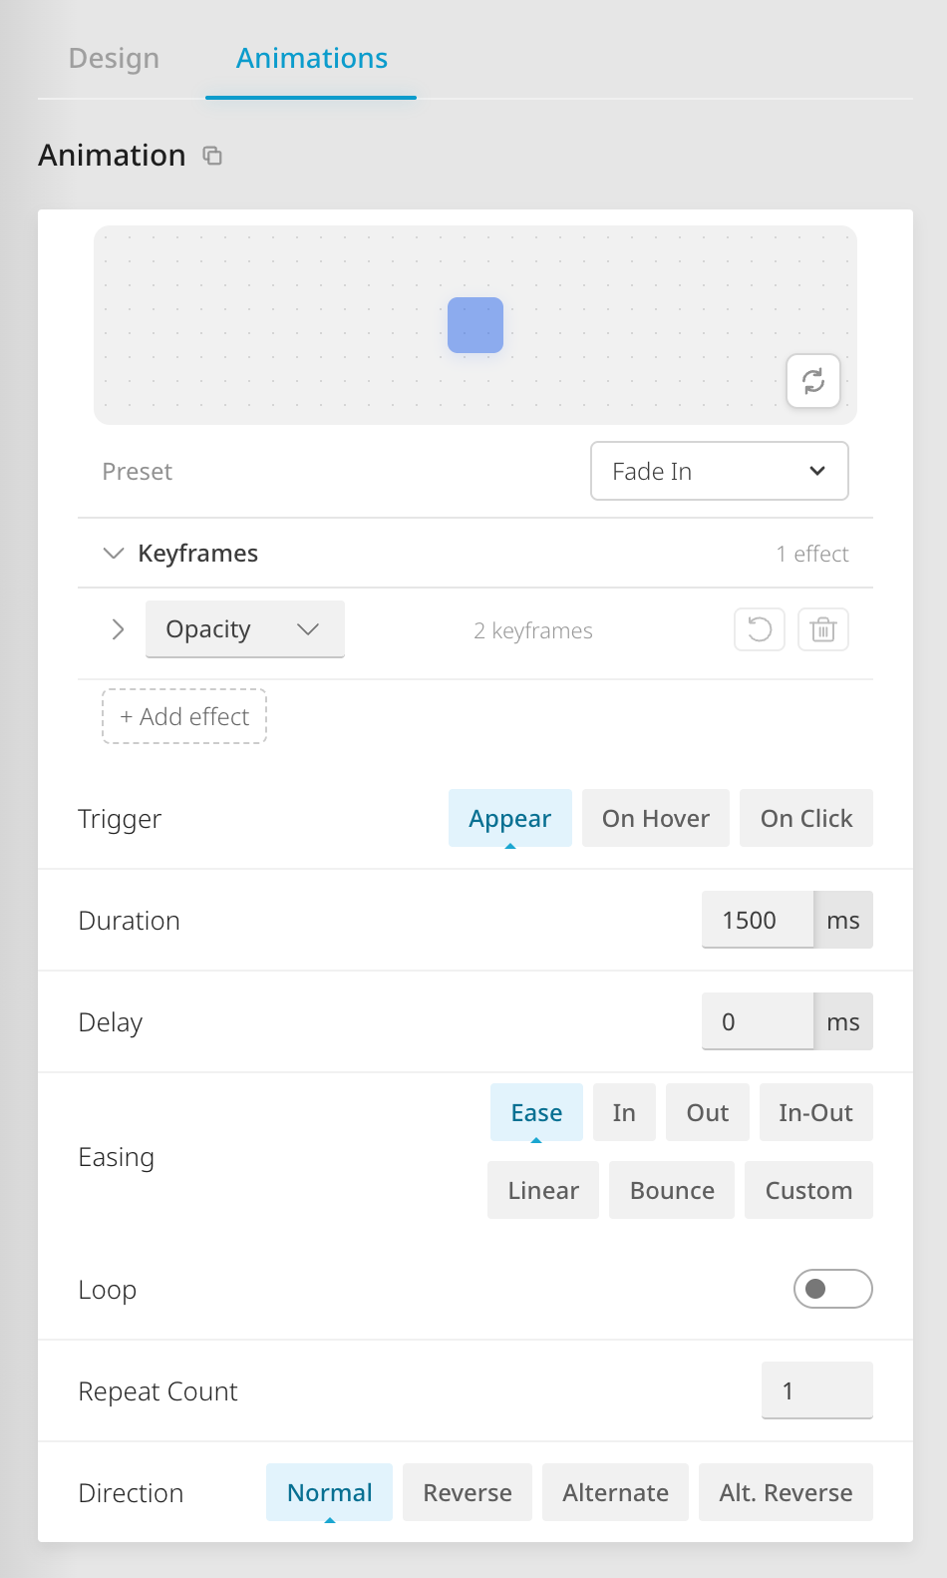Reset the Opacity effect keyframes

[759, 629]
